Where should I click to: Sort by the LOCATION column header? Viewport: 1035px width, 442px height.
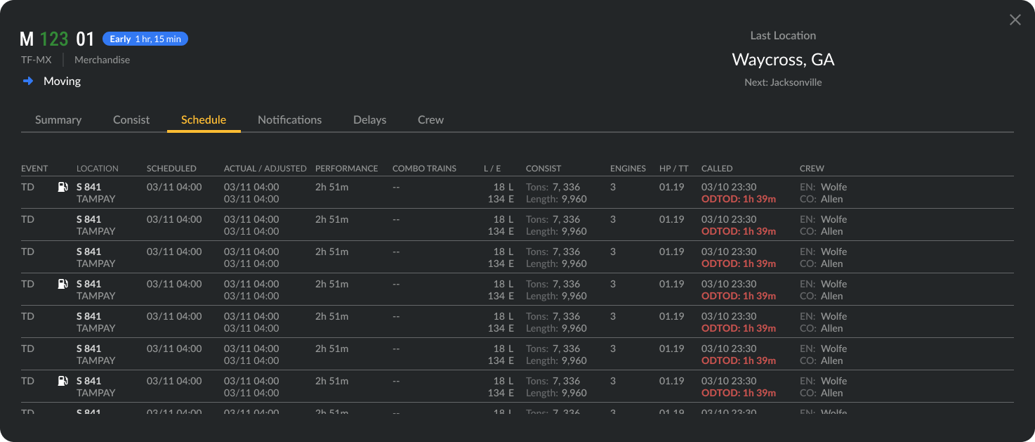pos(98,168)
